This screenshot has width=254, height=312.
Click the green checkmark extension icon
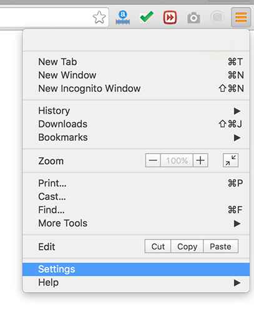[146, 17]
